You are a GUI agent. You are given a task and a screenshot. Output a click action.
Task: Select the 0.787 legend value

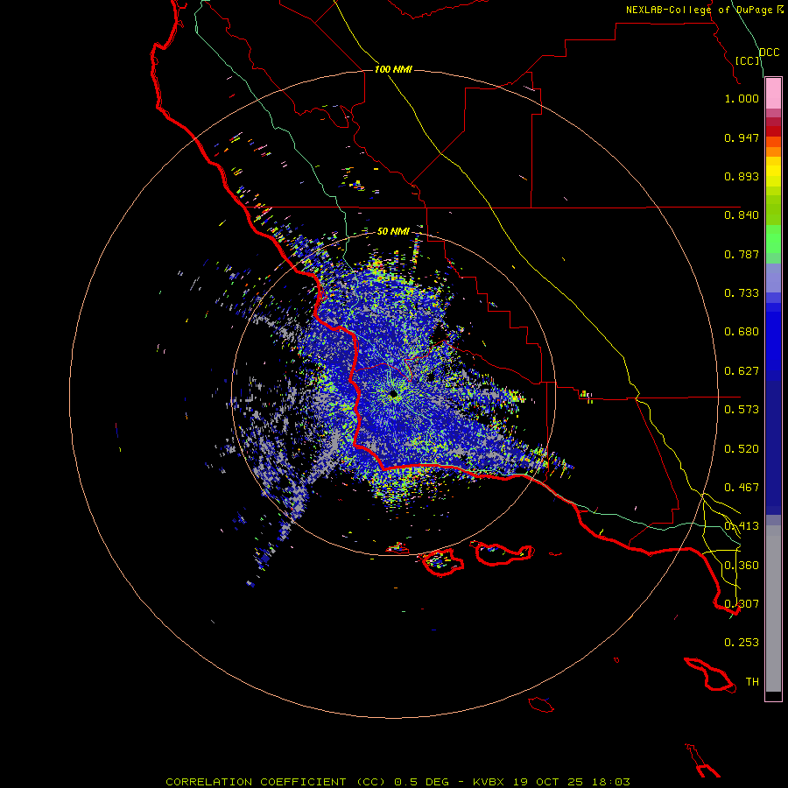pos(742,254)
